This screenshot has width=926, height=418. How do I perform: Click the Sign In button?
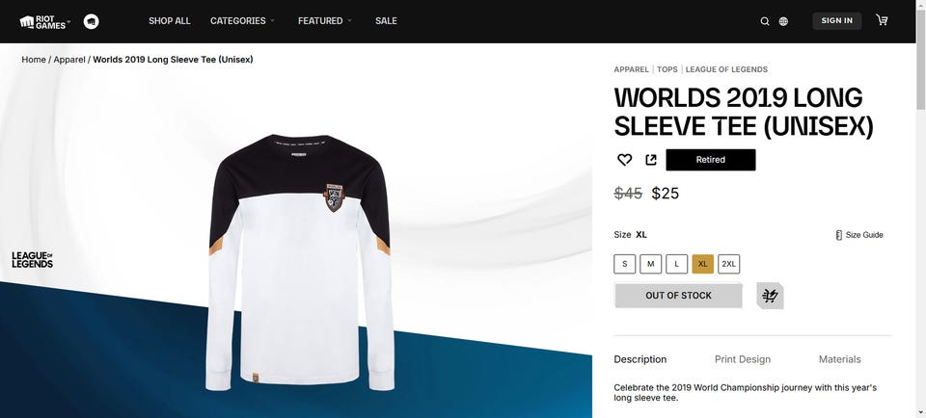coord(837,20)
